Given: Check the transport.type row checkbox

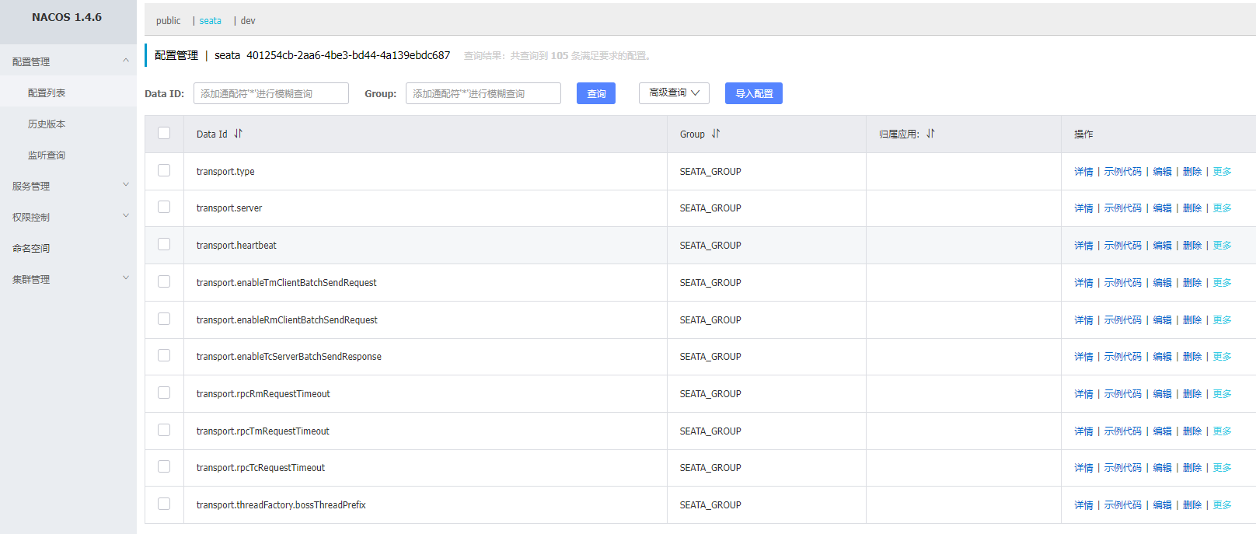Looking at the screenshot, I should (164, 170).
